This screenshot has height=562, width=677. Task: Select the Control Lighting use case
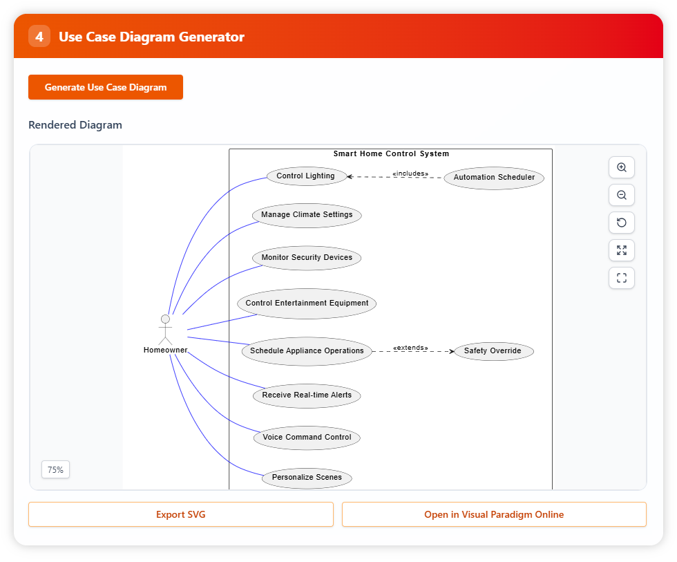[x=305, y=176]
